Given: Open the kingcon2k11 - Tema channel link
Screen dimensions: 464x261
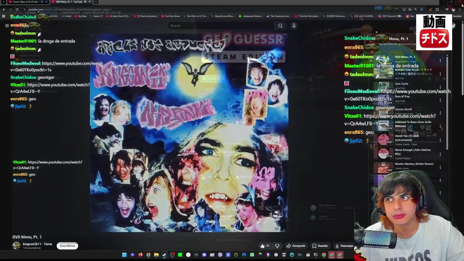Looking at the screenshot, I should [x=37, y=244].
